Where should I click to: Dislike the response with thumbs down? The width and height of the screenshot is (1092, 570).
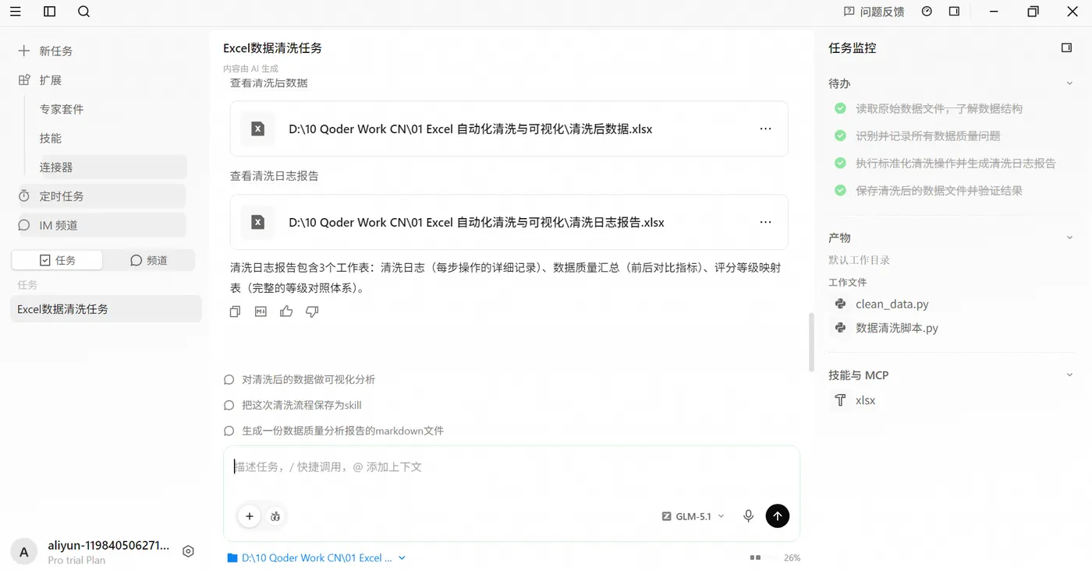[x=312, y=311]
